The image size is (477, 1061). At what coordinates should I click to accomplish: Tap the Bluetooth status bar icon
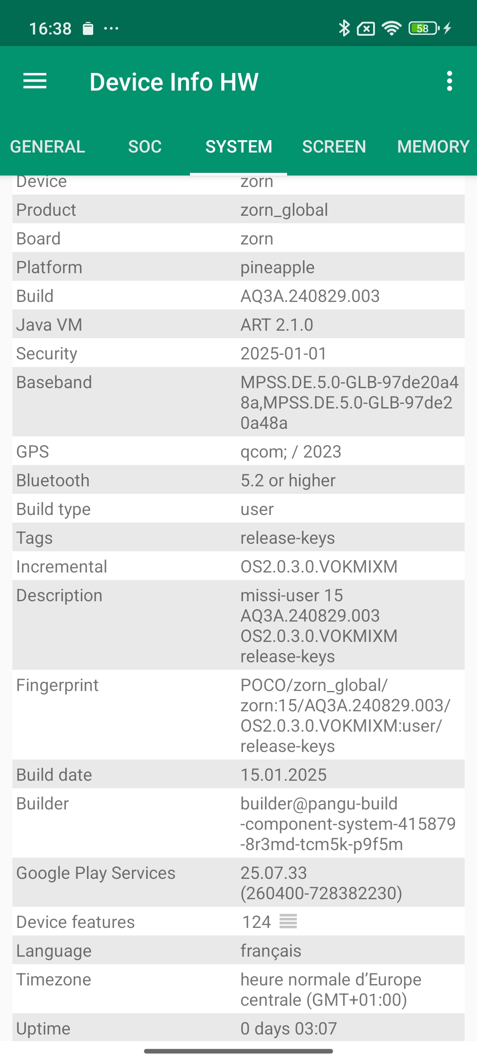(x=344, y=28)
